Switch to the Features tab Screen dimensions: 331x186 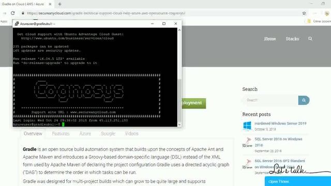coord(61,133)
